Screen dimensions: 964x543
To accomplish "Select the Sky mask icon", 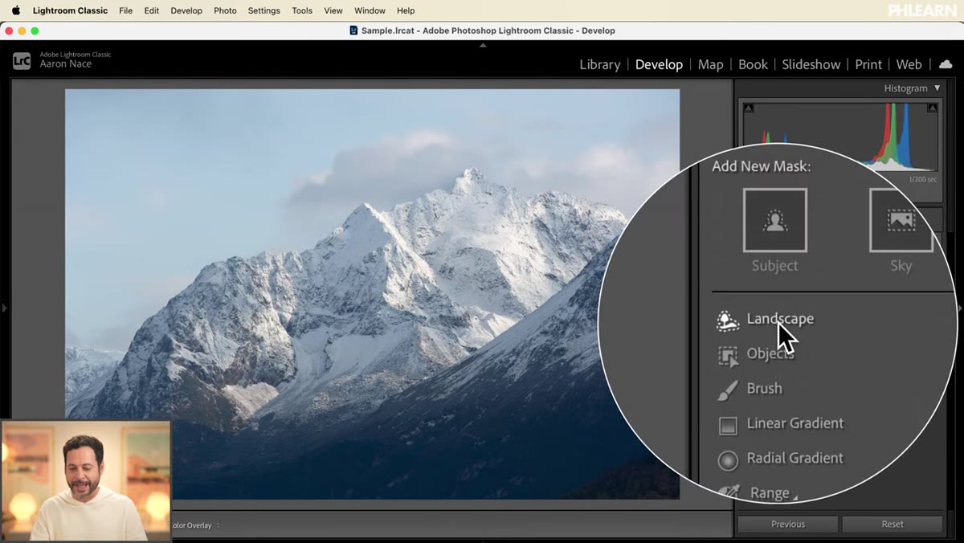I will click(x=901, y=220).
